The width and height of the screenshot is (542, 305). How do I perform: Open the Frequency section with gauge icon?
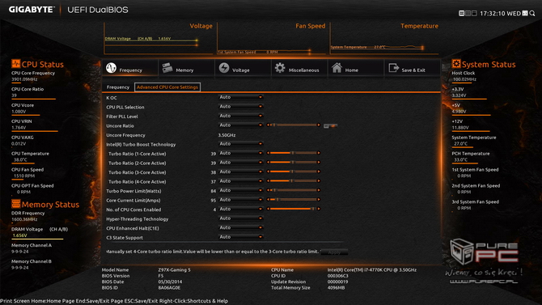130,68
